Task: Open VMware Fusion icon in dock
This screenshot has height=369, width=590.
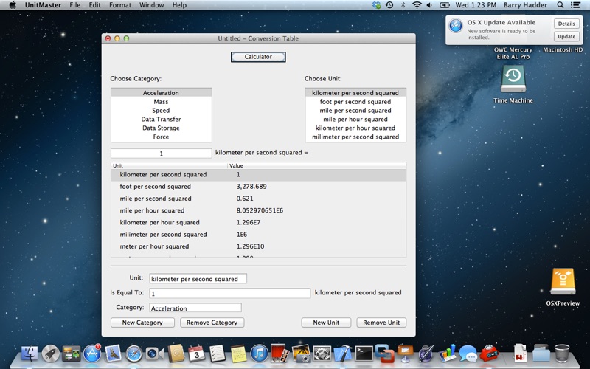Action: [384, 354]
